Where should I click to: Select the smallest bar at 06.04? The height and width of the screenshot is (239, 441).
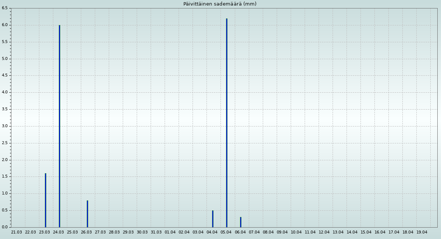pyautogui.click(x=241, y=222)
